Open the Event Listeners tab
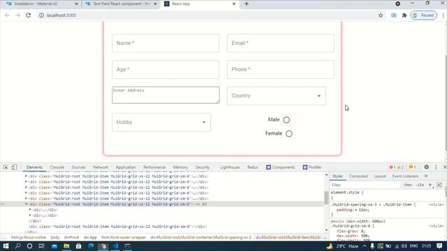Viewport: 447px width, 251px height. click(x=405, y=176)
